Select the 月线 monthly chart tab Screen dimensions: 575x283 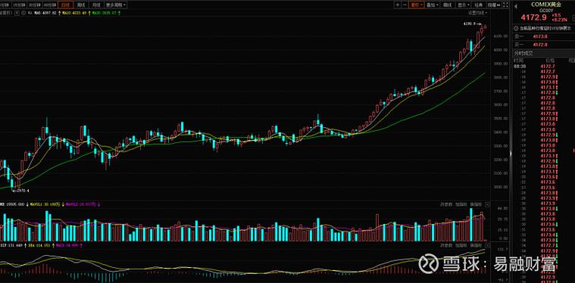pyautogui.click(x=96, y=5)
